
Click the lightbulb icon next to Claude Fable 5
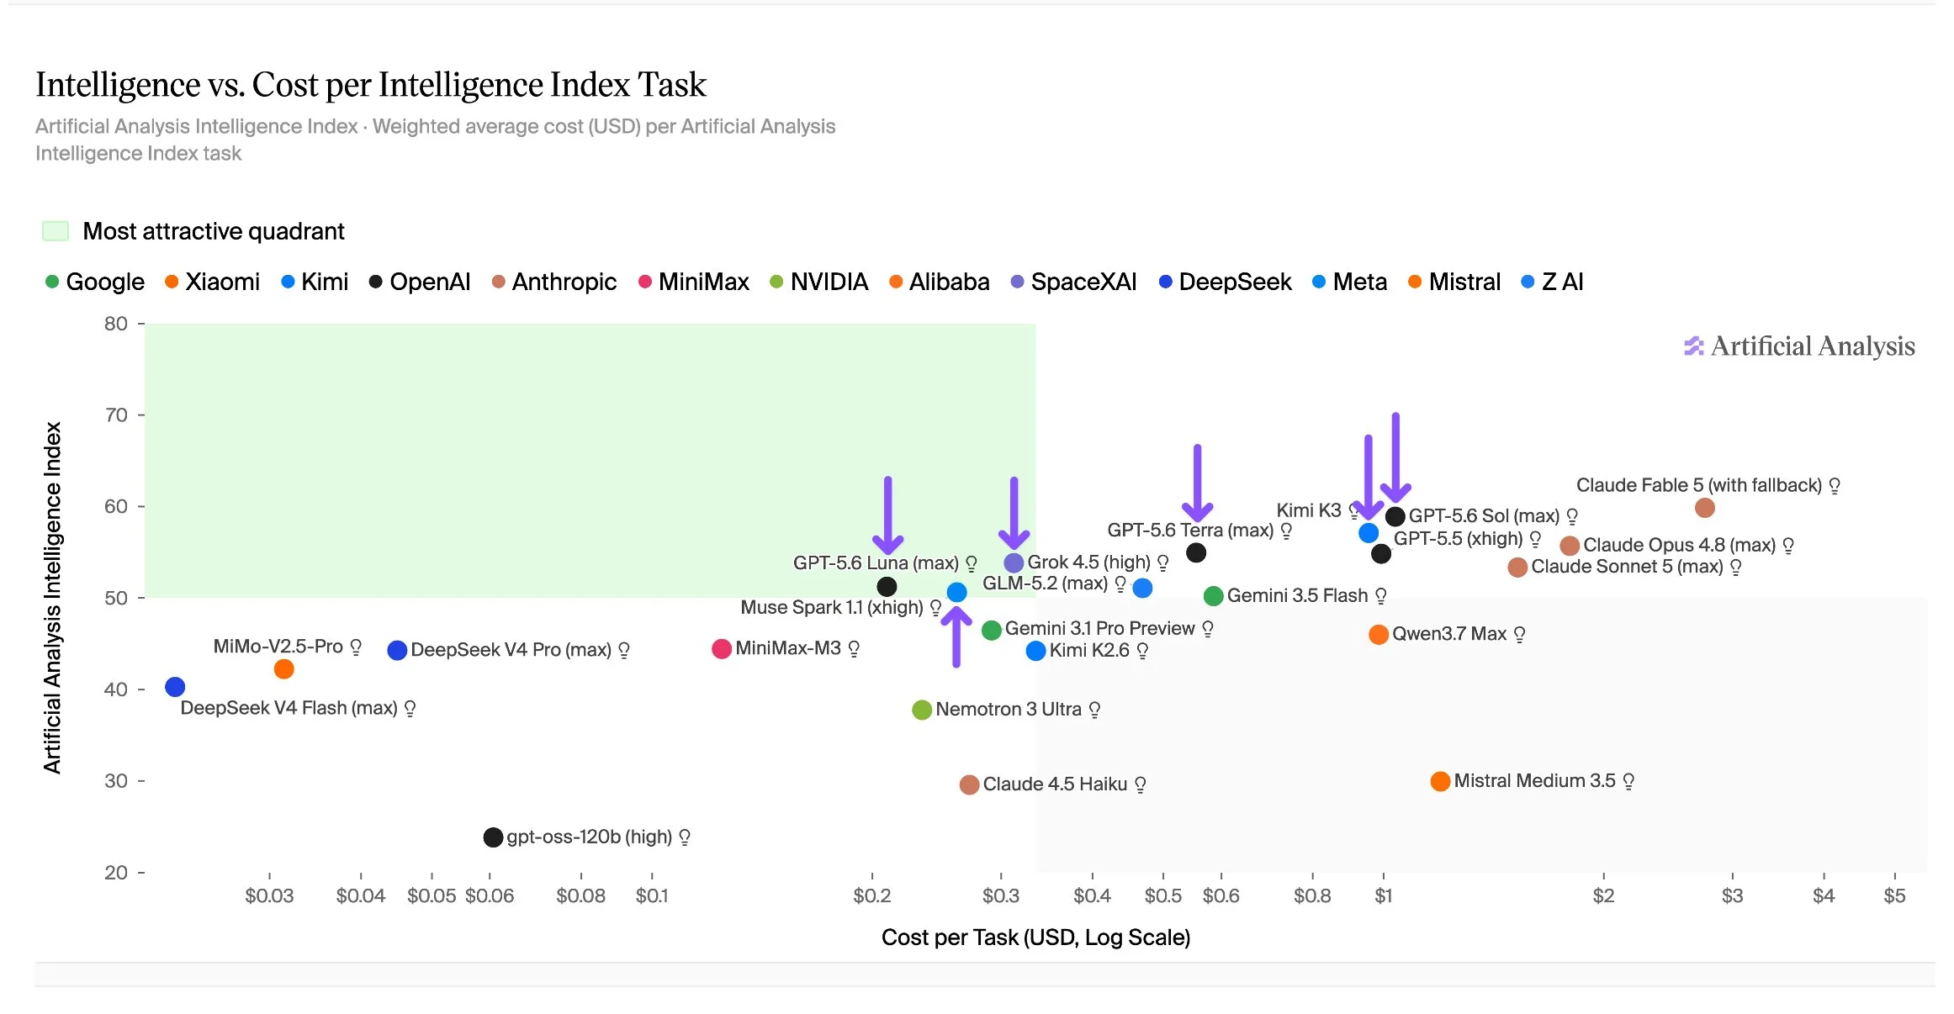click(1835, 486)
